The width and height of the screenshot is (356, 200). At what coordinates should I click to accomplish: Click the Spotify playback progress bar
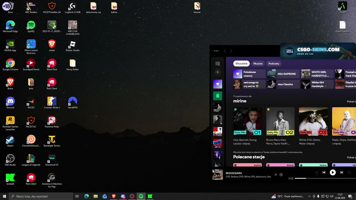point(325,178)
